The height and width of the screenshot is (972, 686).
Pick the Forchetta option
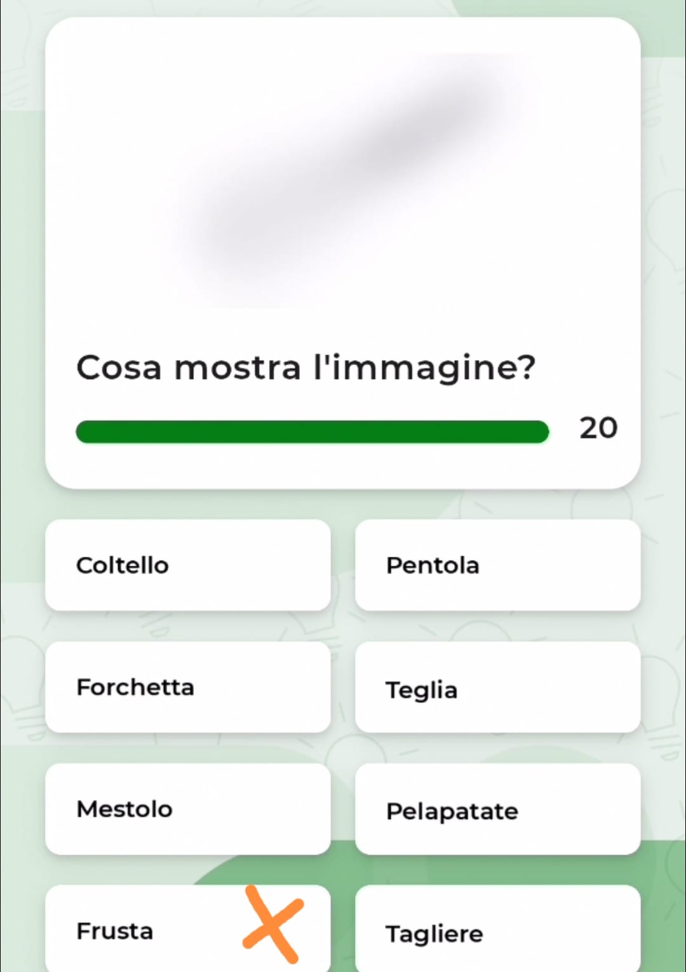click(x=187, y=687)
